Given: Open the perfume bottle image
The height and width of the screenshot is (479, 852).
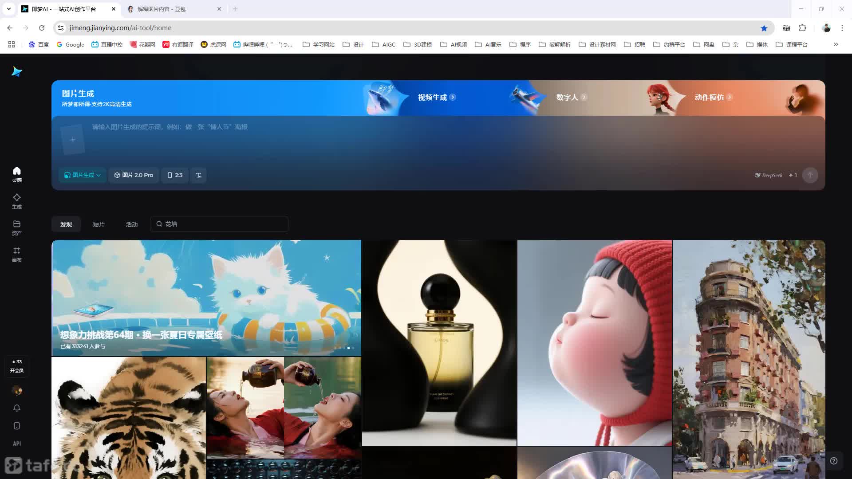Looking at the screenshot, I should (x=439, y=343).
